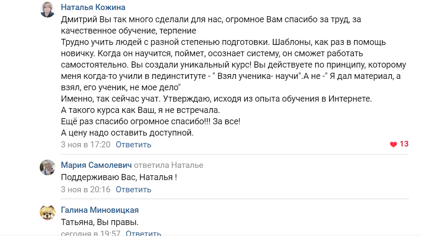The width and height of the screenshot is (421, 242).
Task: Click the 'Наталье' reply-target link
Action: pyautogui.click(x=187, y=165)
